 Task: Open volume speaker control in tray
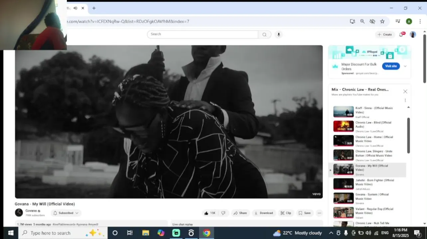(x=368, y=233)
